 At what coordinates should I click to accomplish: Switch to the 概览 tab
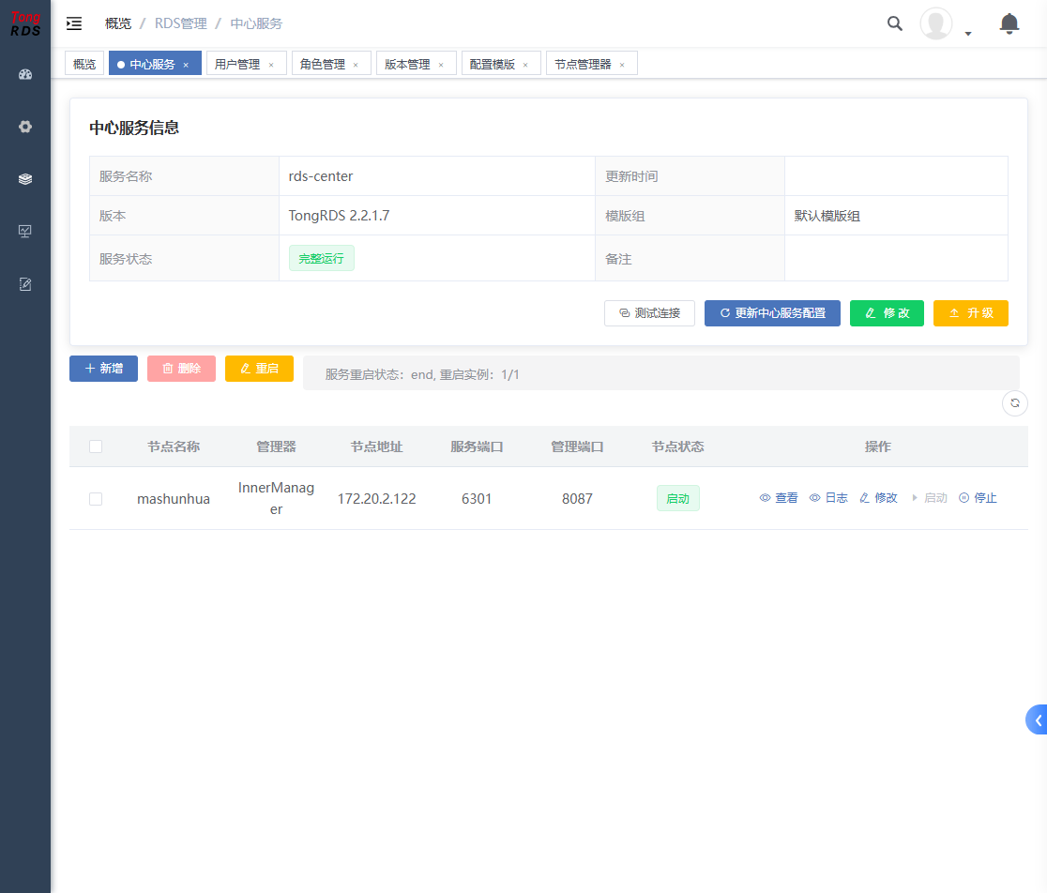pyautogui.click(x=84, y=64)
